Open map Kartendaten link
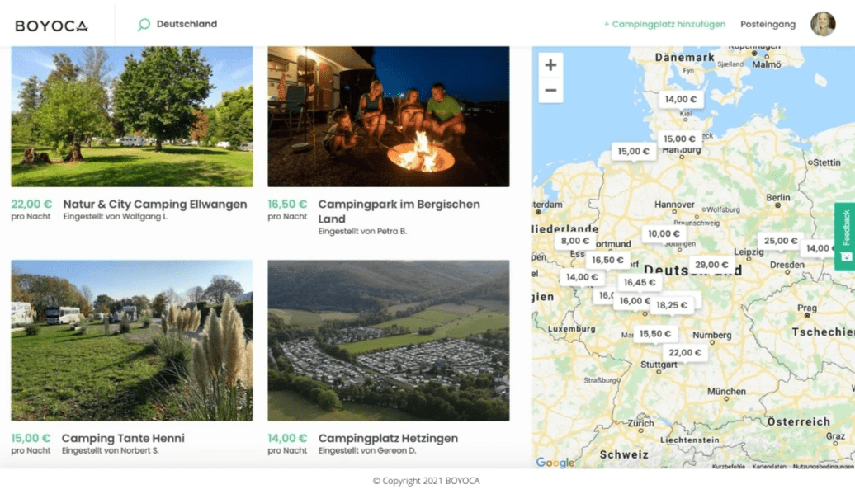The height and width of the screenshot is (494, 855). point(769,467)
